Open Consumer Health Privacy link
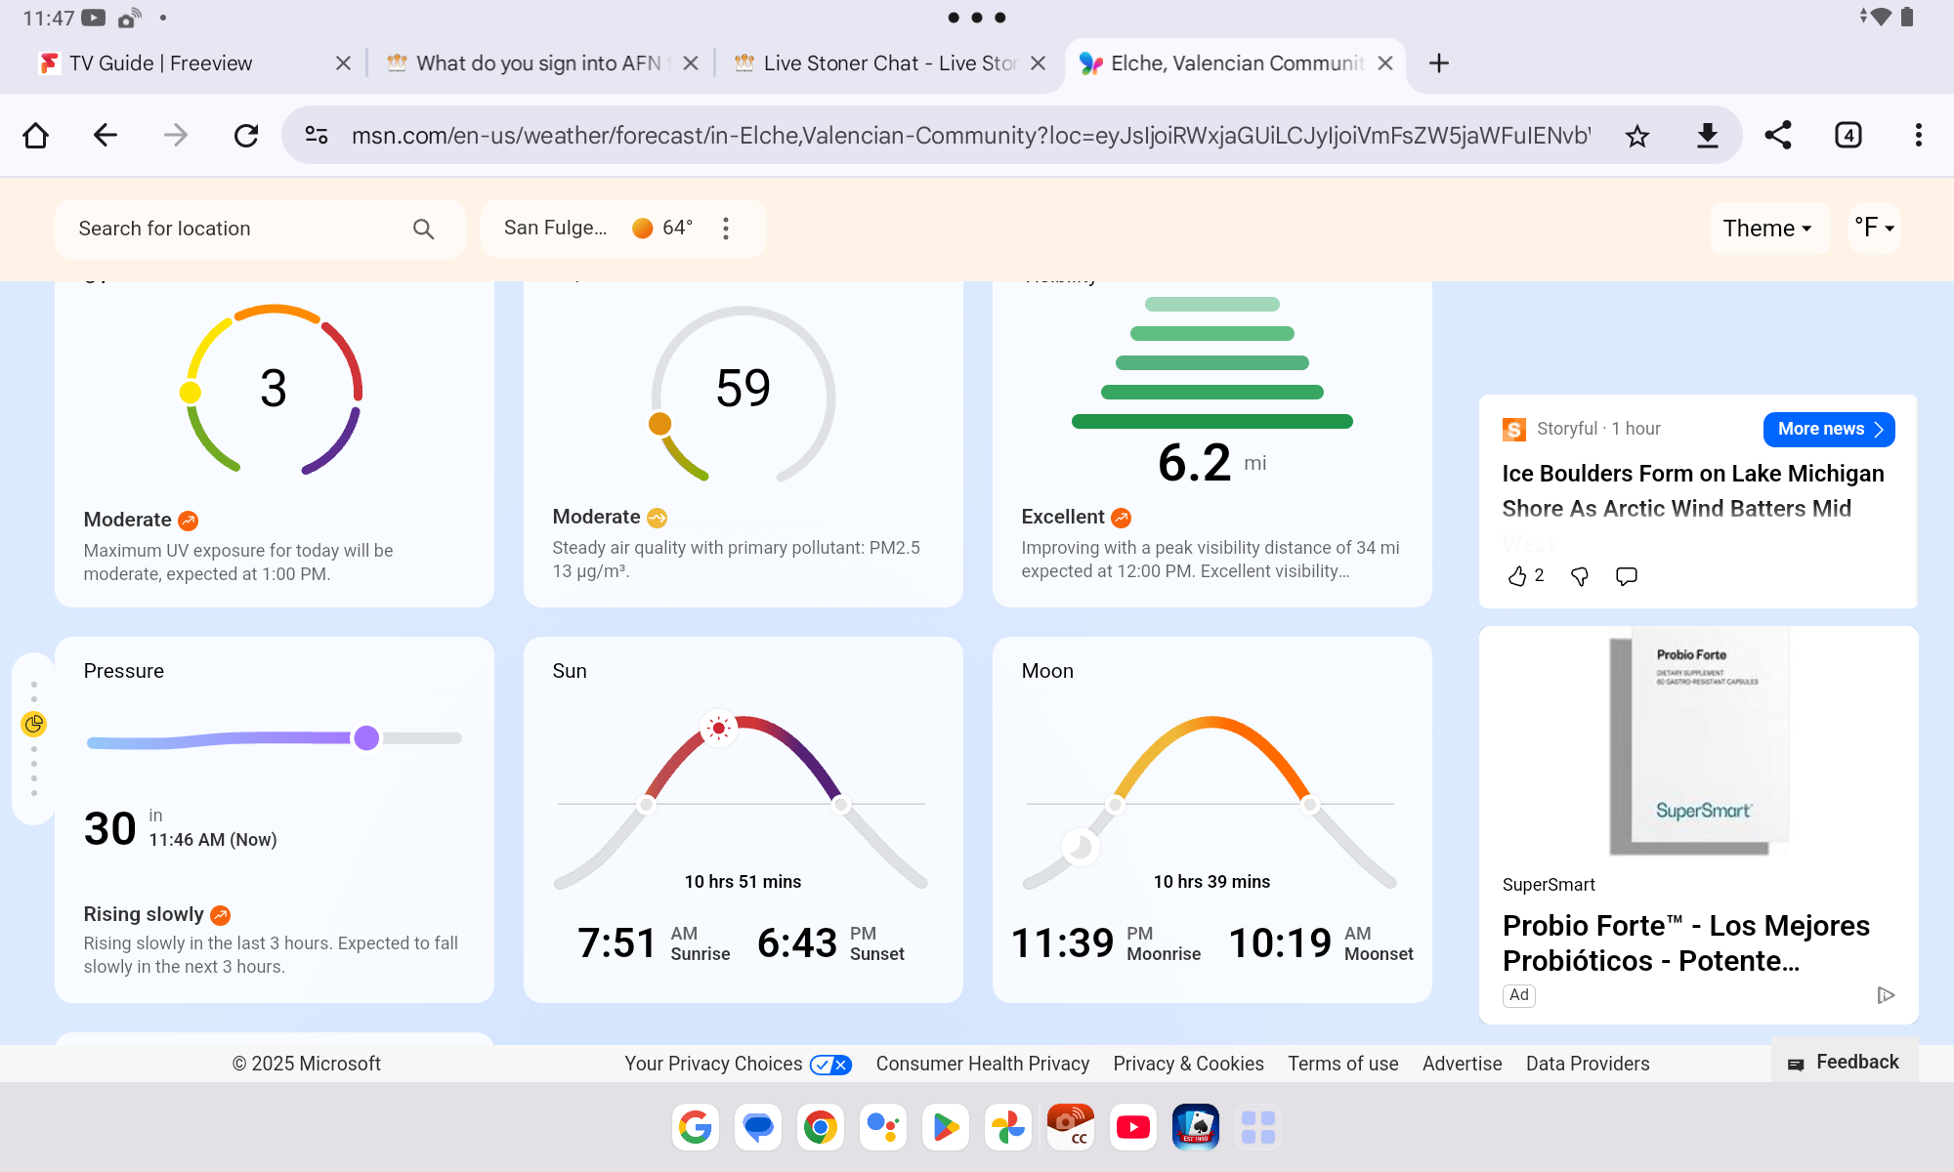Screen dimensions: 1954x1172 (982, 1064)
